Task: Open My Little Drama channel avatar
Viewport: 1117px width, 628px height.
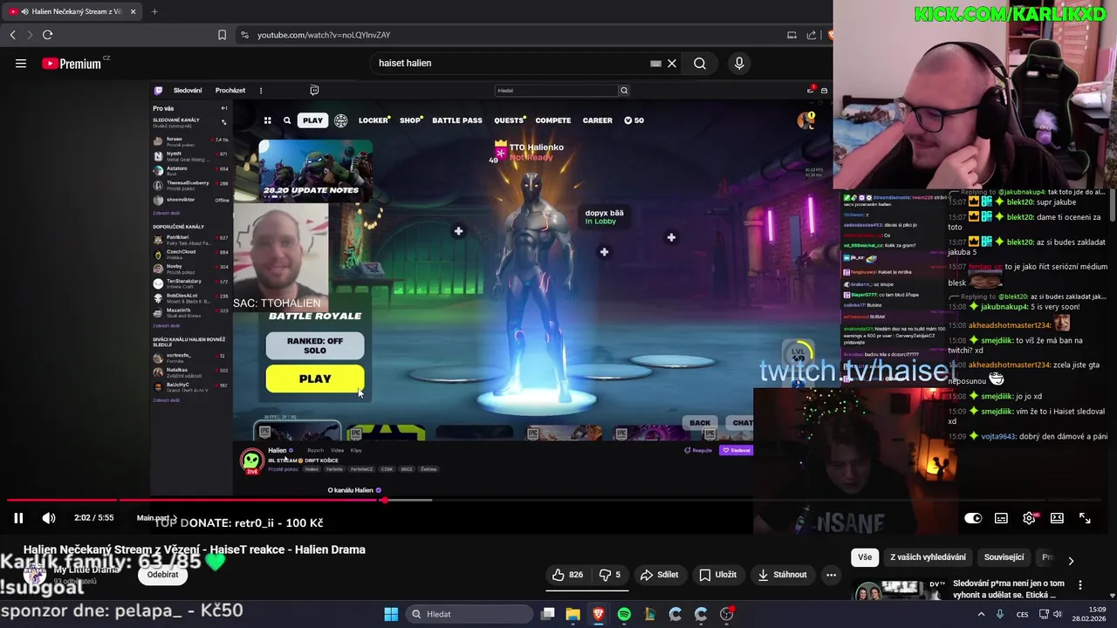Action: tap(35, 575)
